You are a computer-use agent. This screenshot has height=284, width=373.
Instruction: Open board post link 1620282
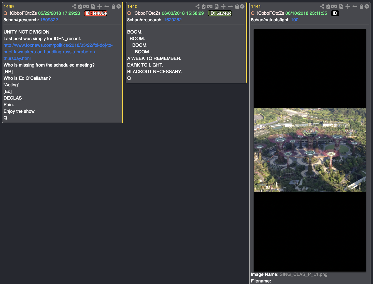(173, 20)
